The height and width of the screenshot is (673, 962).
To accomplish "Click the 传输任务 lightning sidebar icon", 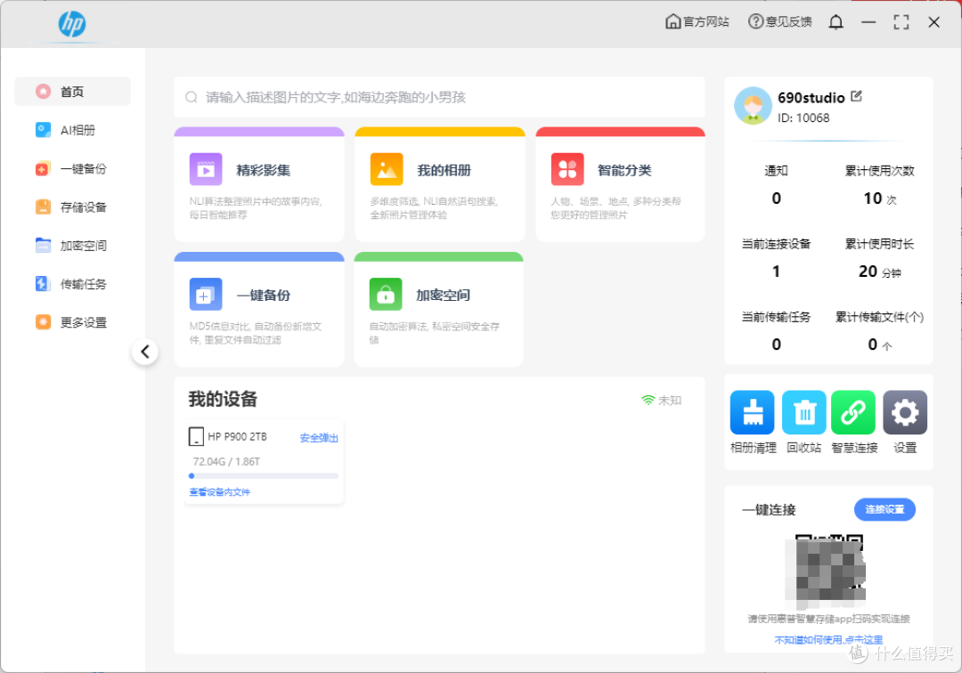I will point(43,284).
